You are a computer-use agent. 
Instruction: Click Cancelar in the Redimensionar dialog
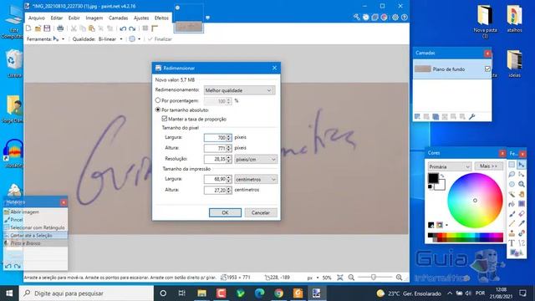click(x=261, y=212)
